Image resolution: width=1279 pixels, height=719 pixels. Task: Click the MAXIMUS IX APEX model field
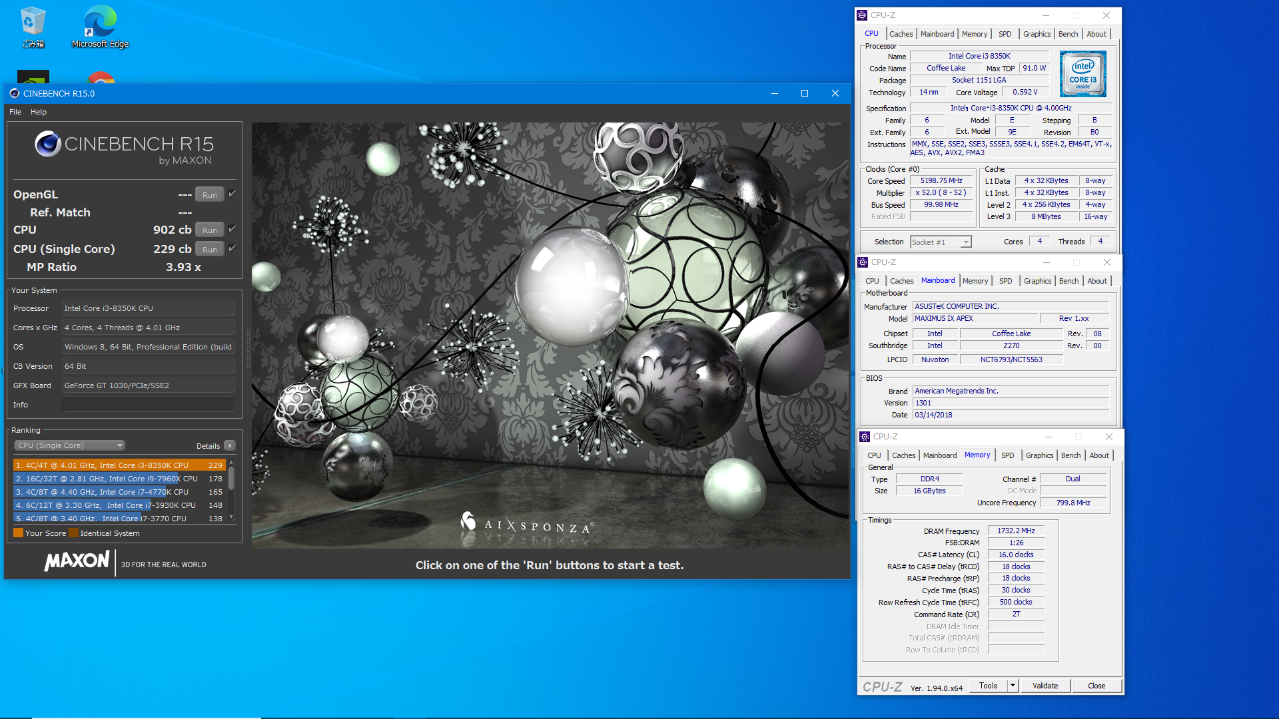tap(975, 318)
